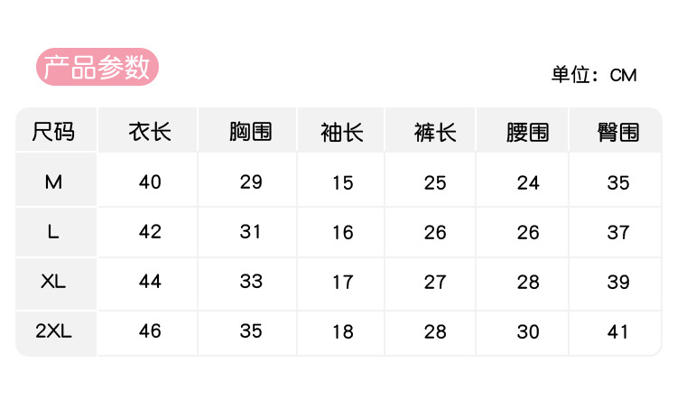
Task: Select the 衣长 column header
Action: tap(149, 132)
